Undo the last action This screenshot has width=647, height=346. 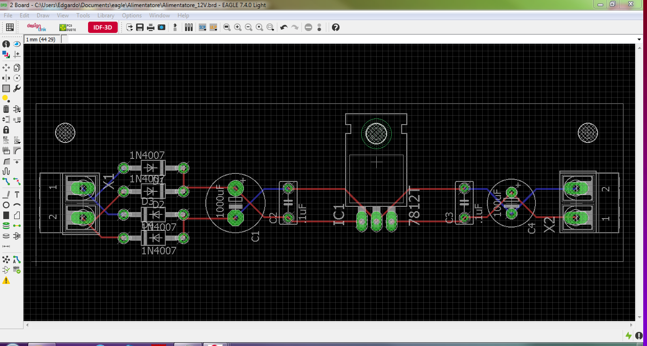284,27
